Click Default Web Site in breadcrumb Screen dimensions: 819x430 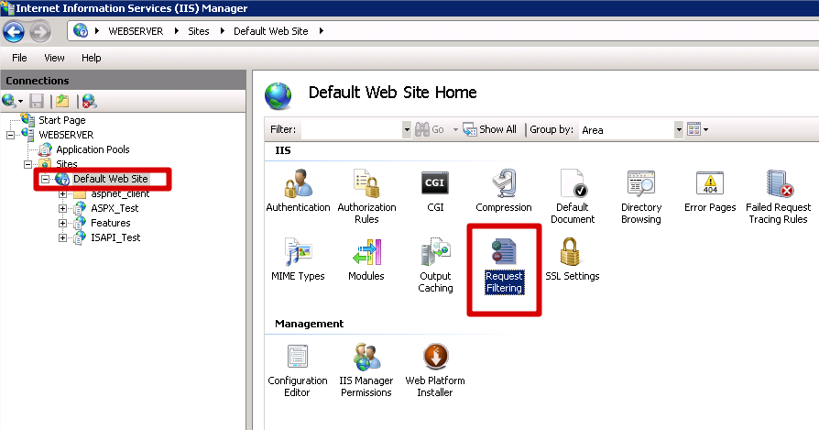(270, 31)
